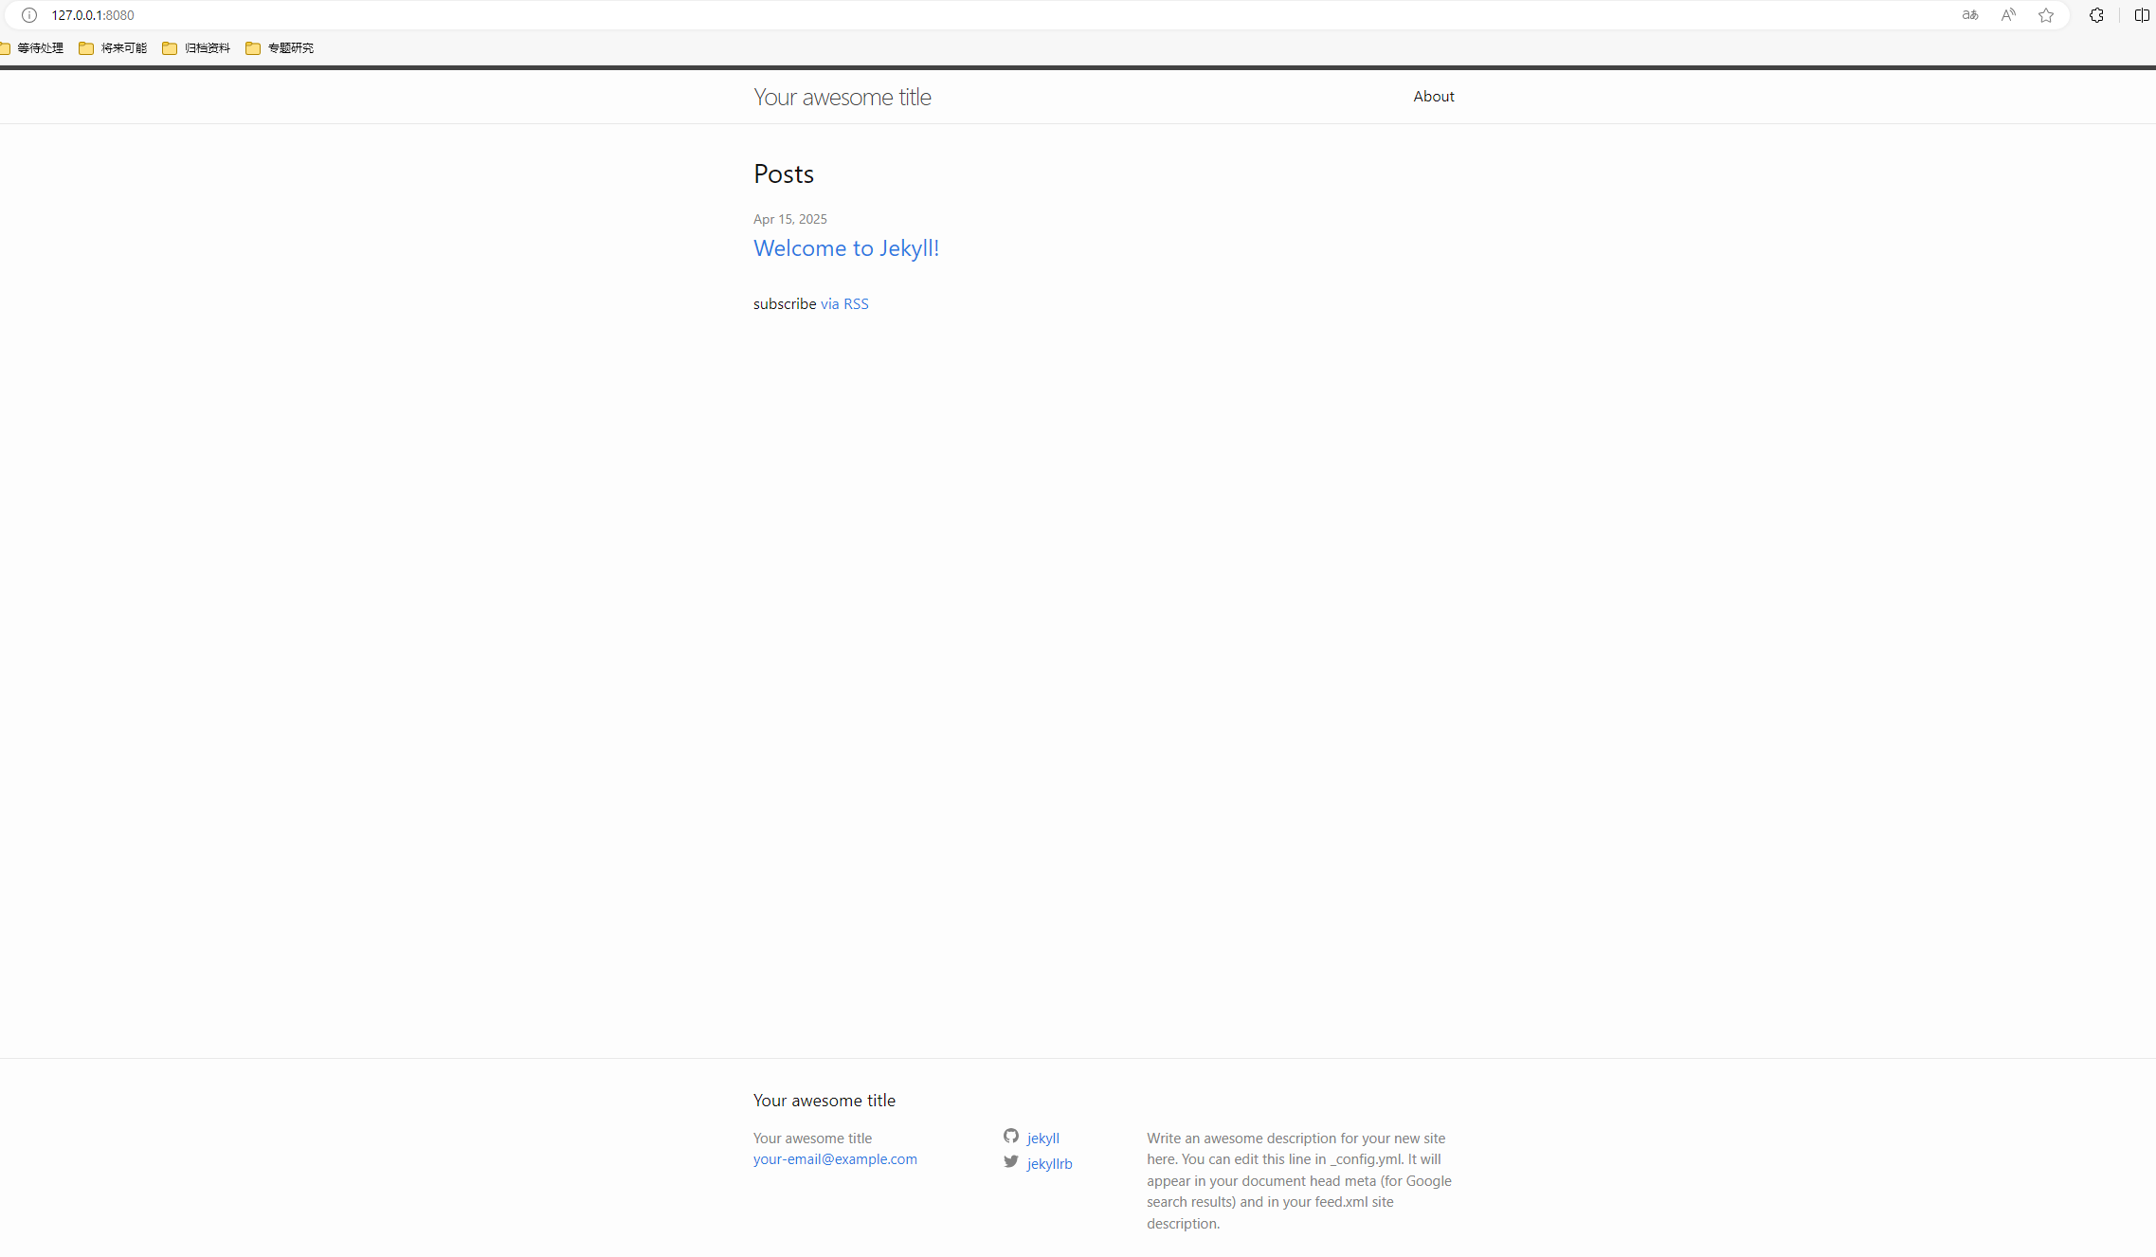
Task: Click the your-email@example.com link
Action: [835, 1159]
